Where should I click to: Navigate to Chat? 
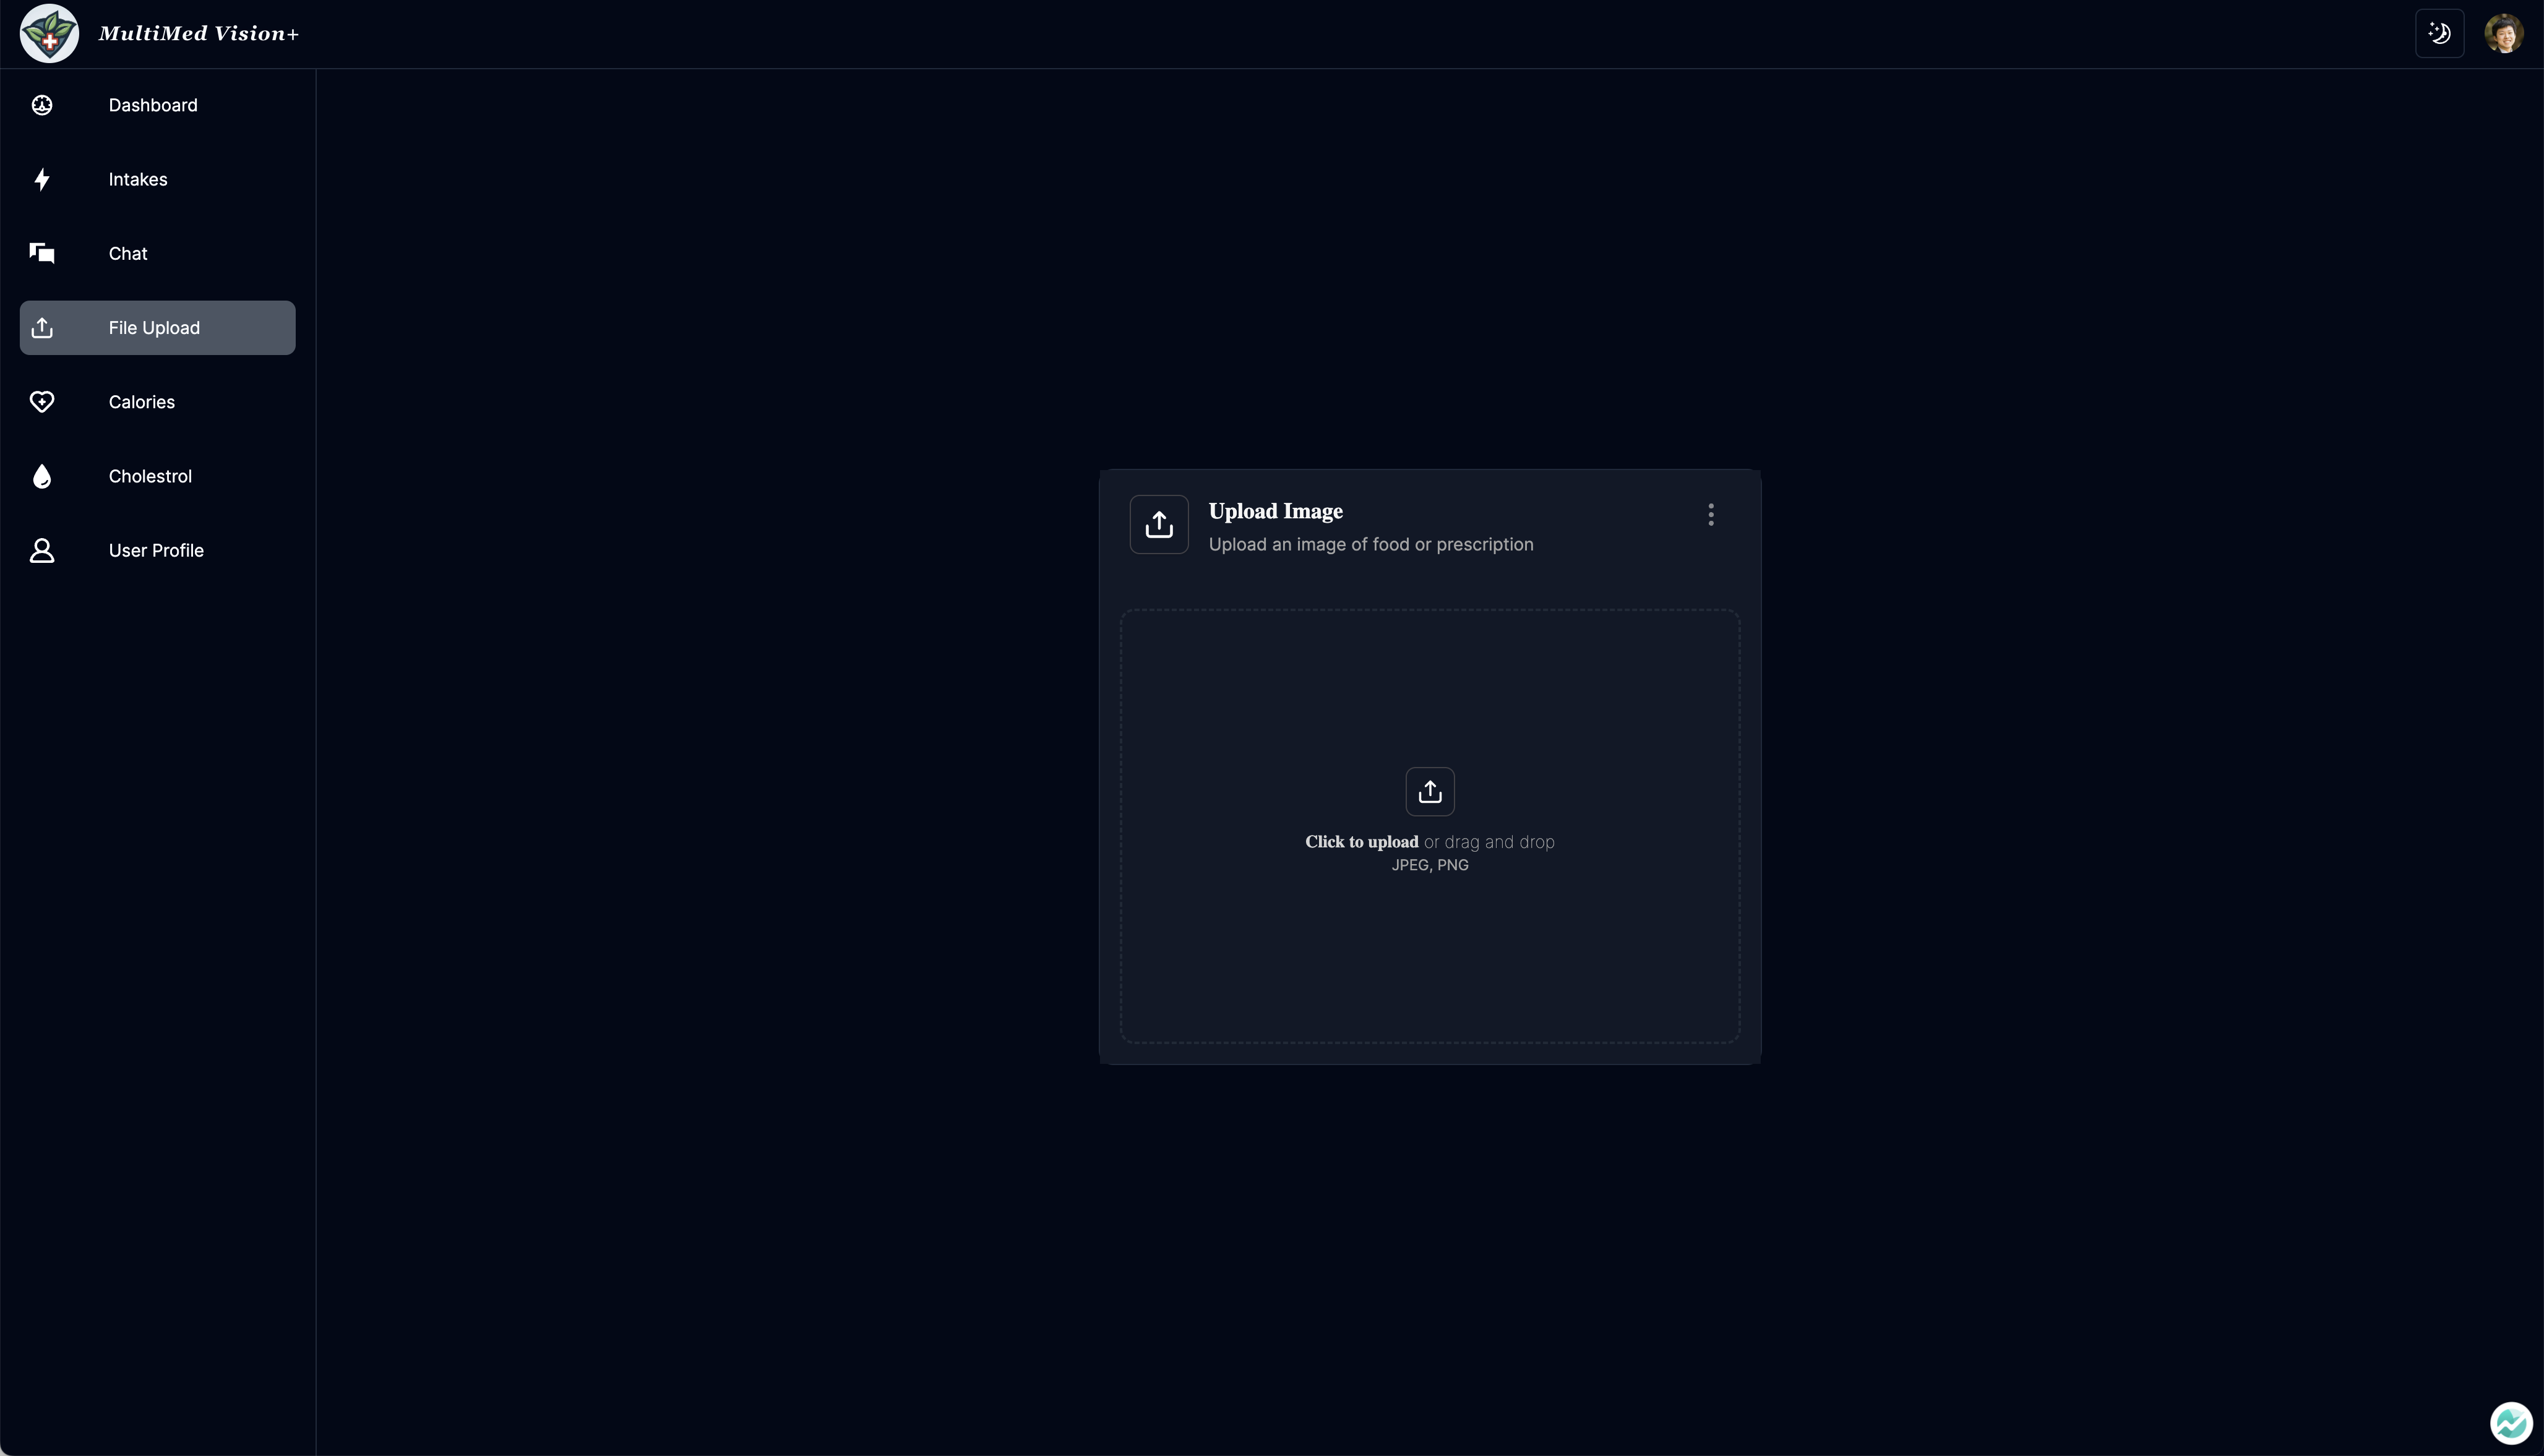click(x=128, y=253)
